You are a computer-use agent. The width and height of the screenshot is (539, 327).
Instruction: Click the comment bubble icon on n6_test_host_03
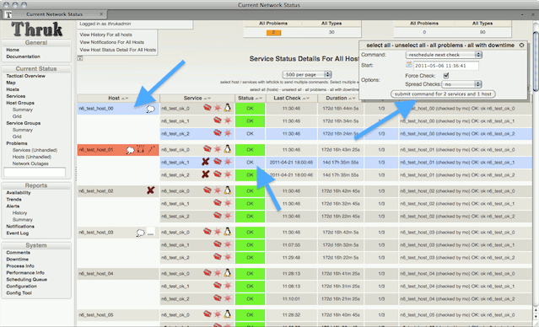click(x=140, y=233)
